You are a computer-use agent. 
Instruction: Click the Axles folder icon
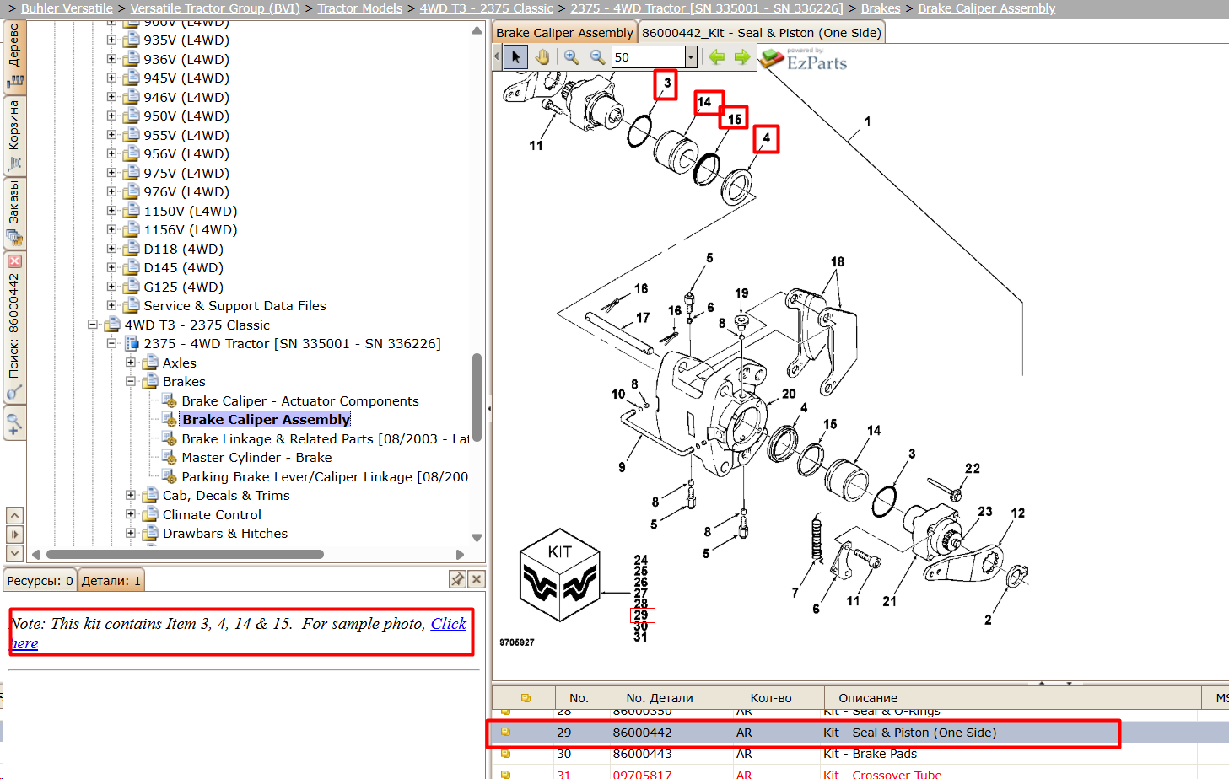pyautogui.click(x=150, y=363)
